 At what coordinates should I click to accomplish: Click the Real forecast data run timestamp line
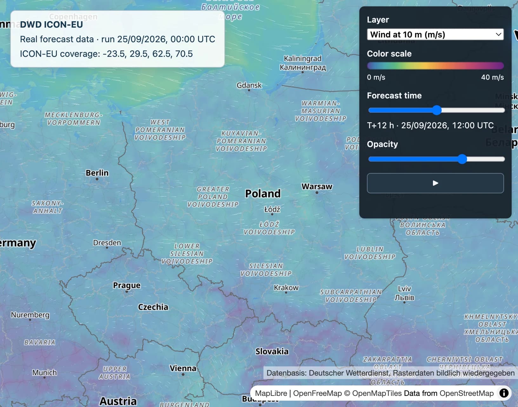point(117,39)
